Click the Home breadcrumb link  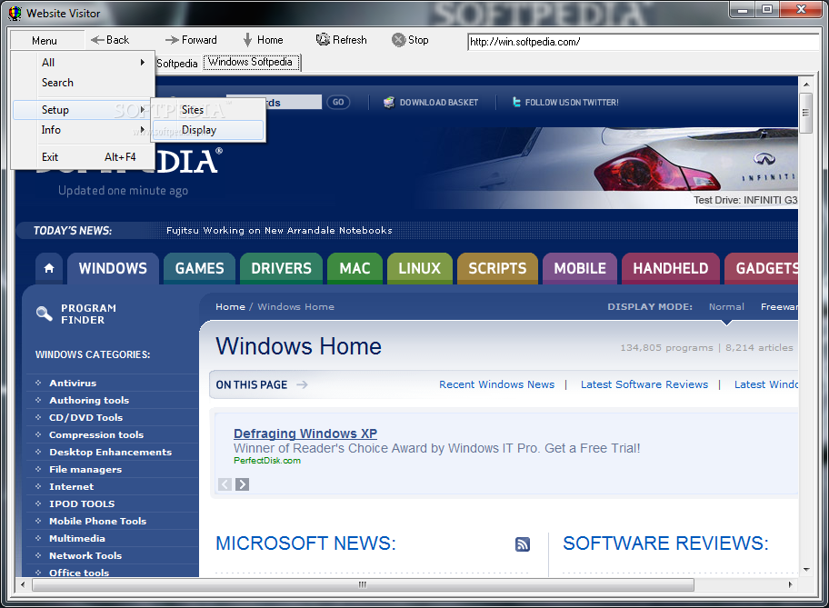coord(231,307)
